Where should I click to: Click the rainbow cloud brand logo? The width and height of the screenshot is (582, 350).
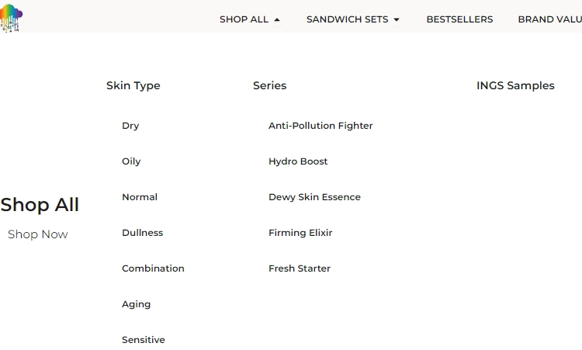(x=11, y=18)
